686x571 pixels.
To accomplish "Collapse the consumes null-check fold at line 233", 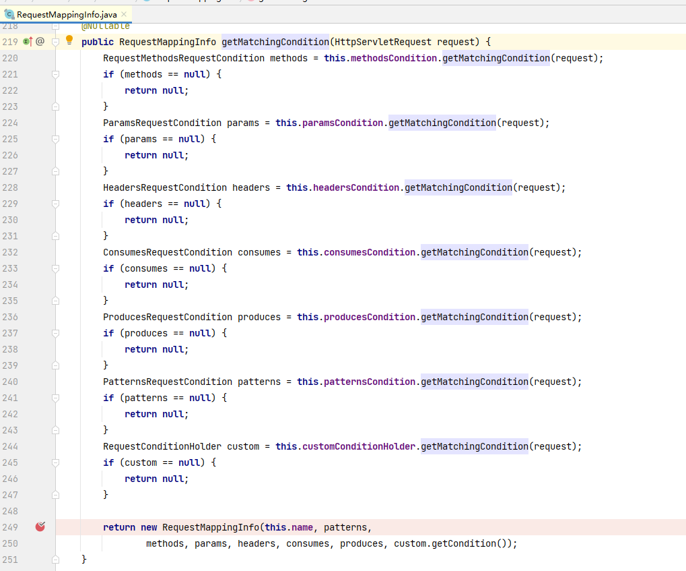I will (x=56, y=268).
